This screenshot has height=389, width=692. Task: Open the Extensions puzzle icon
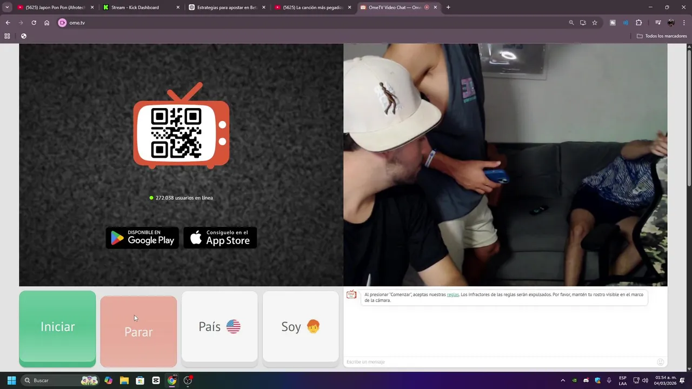pyautogui.click(x=639, y=23)
